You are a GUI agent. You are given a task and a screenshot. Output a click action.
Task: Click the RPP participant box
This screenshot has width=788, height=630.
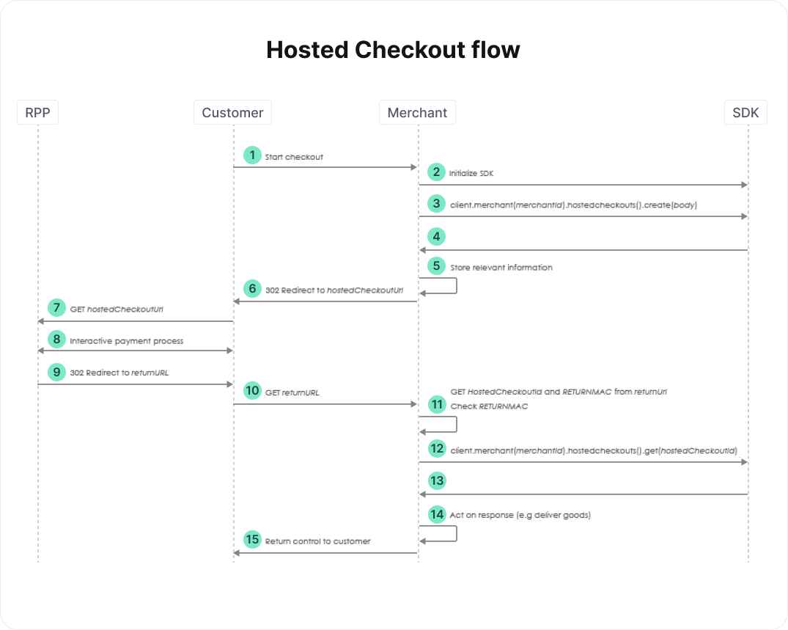click(x=37, y=112)
